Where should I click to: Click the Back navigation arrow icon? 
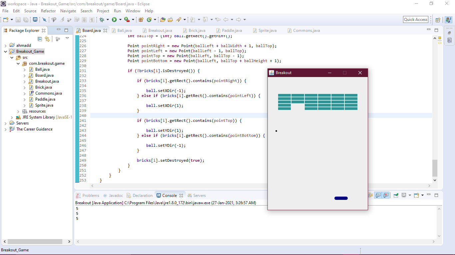(225, 19)
